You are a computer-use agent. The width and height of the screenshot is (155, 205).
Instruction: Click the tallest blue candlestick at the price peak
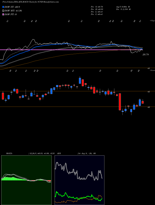(80, 81)
